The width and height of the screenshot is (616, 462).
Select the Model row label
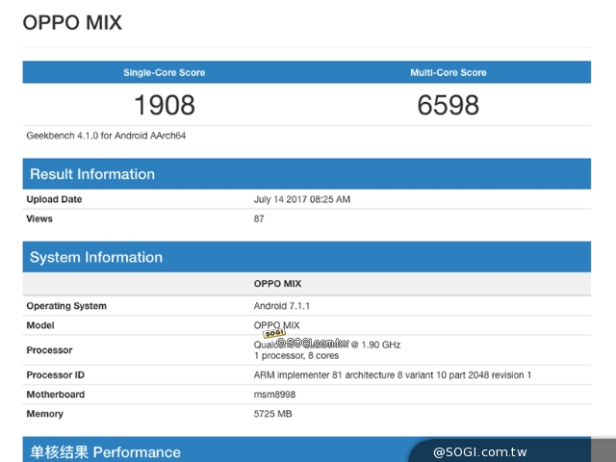pyautogui.click(x=40, y=325)
